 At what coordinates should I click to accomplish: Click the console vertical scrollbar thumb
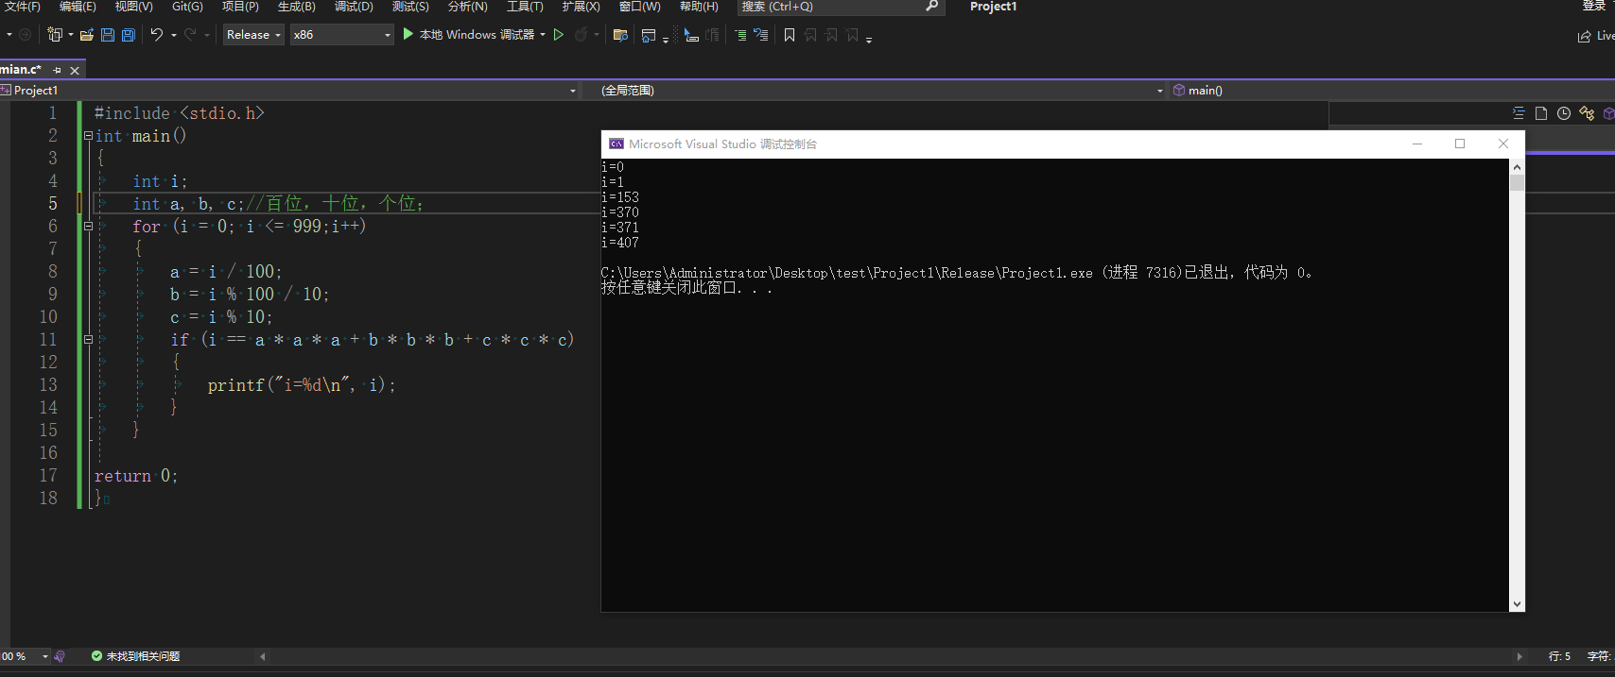1517,182
